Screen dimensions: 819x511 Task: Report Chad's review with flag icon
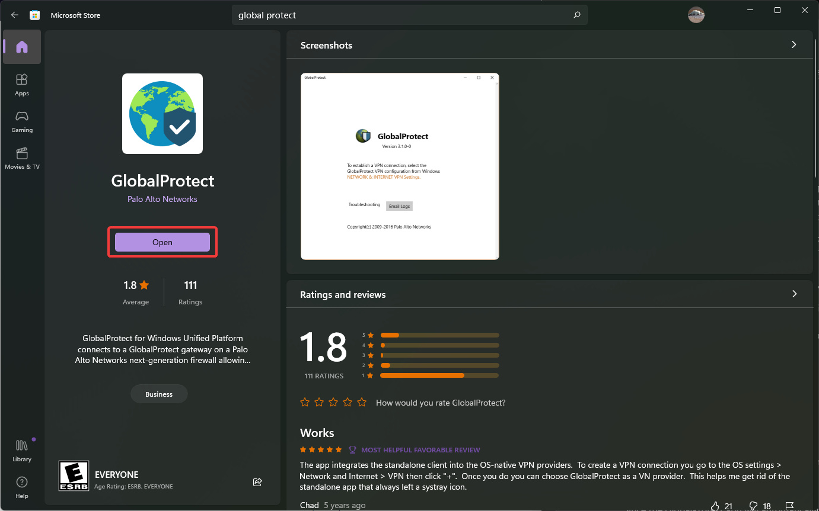coord(789,506)
